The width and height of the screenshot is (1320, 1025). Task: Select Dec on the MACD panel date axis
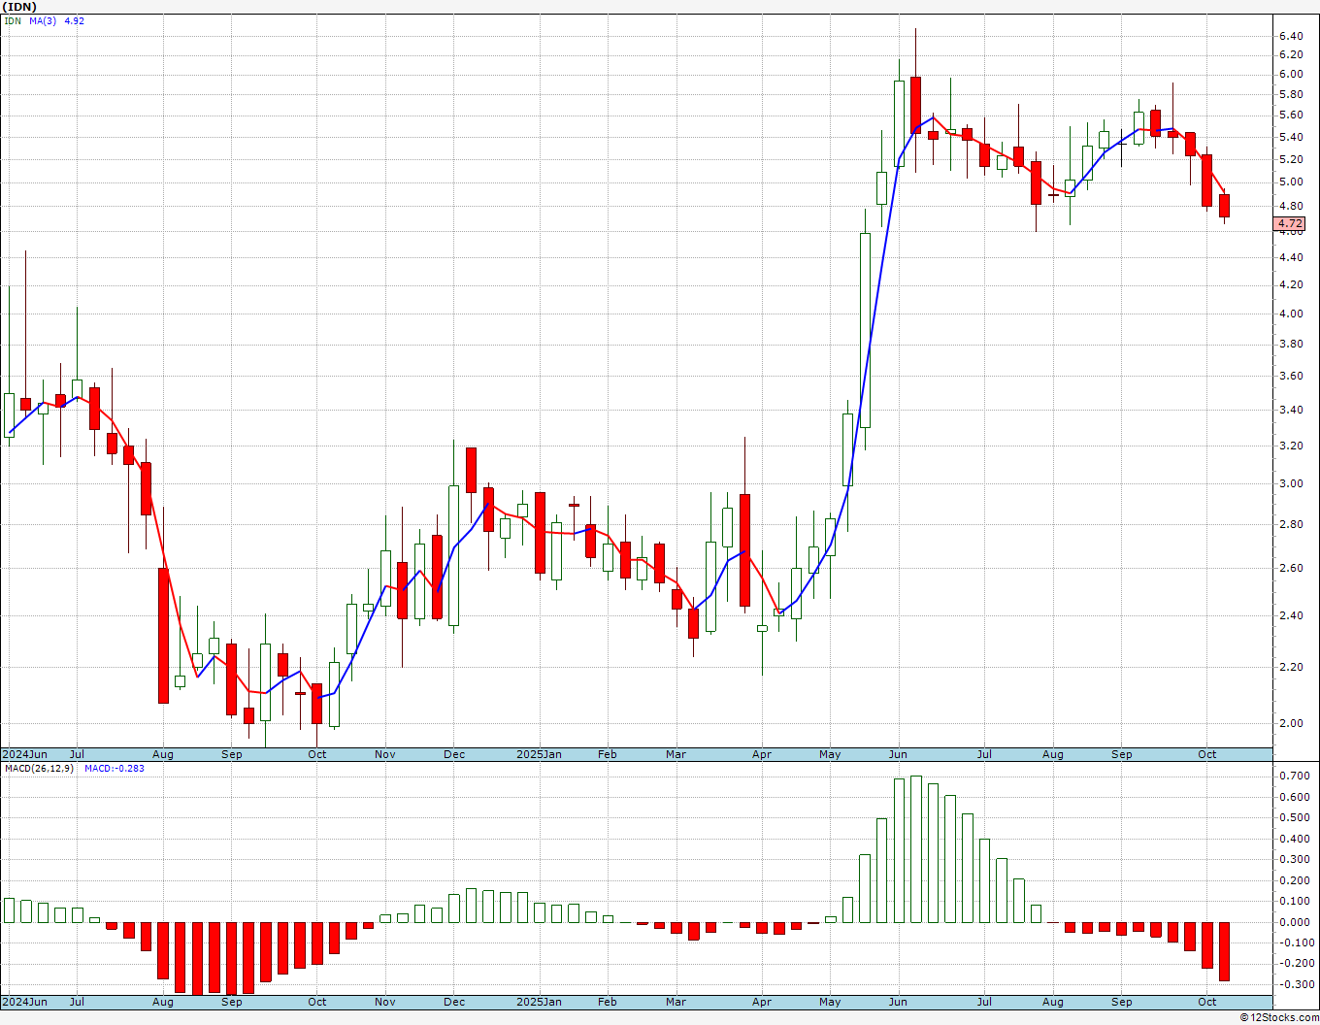point(454,1002)
